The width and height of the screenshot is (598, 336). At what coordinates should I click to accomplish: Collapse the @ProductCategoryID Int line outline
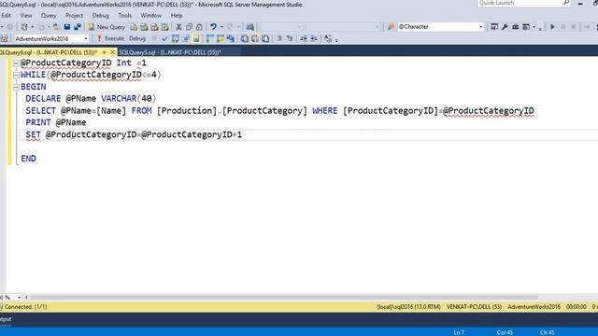click(16, 63)
